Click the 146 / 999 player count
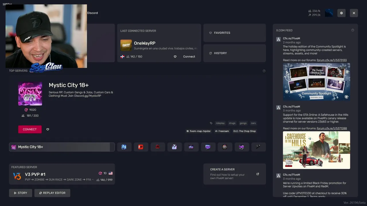 [104, 180]
